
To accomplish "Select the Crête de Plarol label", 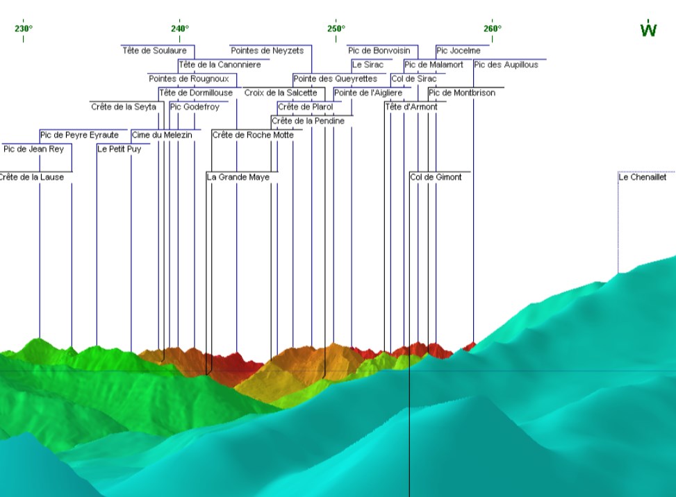I will click(x=306, y=107).
